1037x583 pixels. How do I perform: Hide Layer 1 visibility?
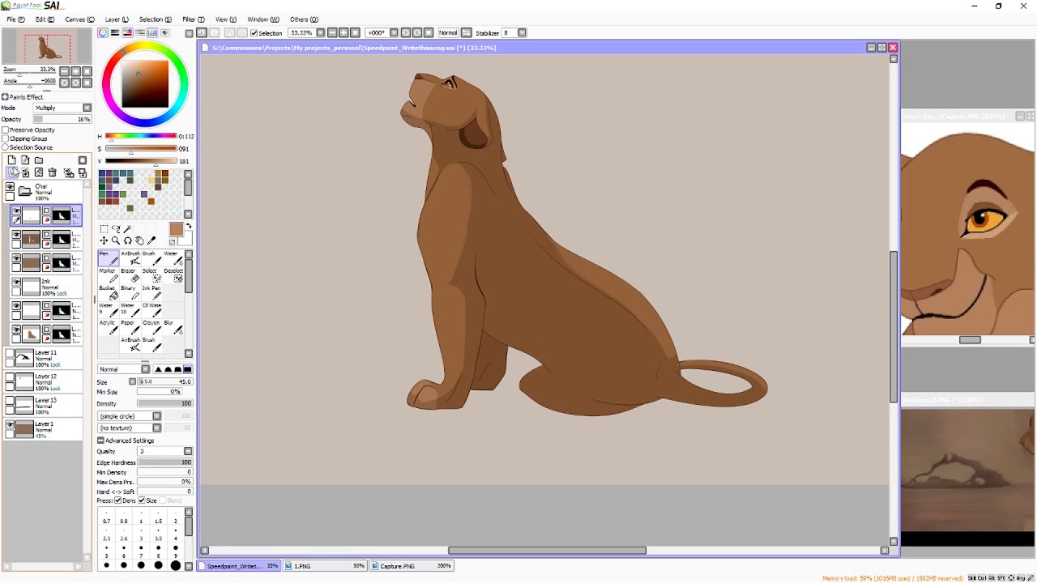10,424
